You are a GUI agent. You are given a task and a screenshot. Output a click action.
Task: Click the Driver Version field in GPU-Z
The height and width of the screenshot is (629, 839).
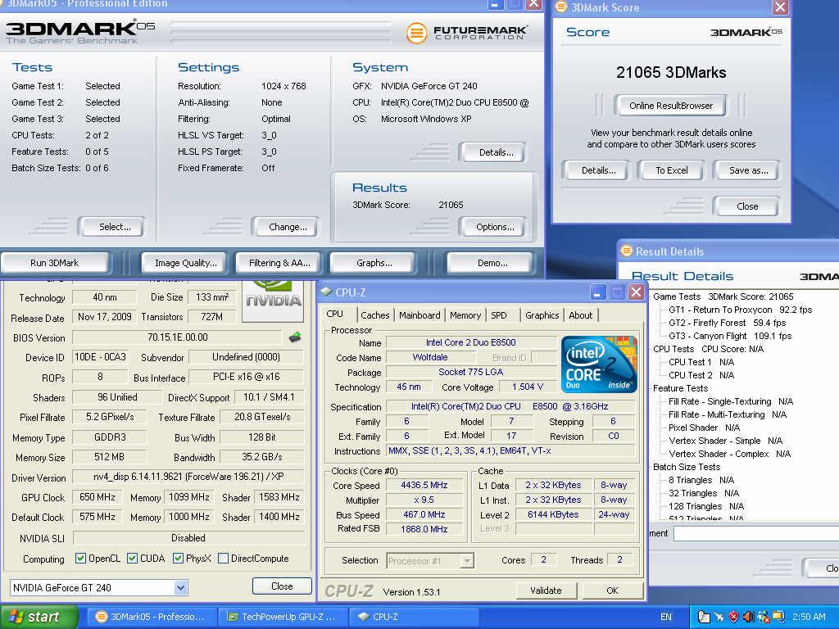[188, 477]
